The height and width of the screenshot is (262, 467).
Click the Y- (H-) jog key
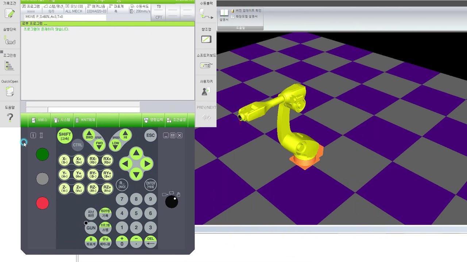[65, 175]
